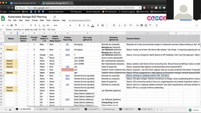Open text wrapping options
This screenshot has height=113, width=201.
click(126, 25)
